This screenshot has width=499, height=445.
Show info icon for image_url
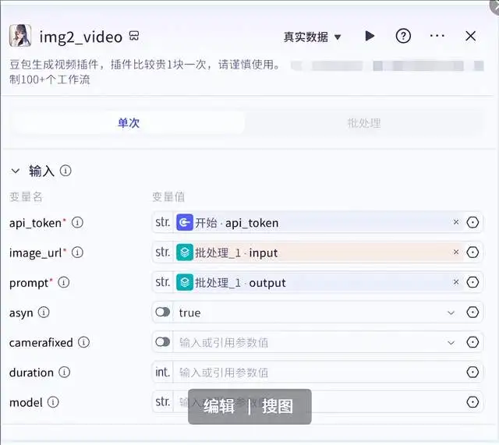pos(77,253)
